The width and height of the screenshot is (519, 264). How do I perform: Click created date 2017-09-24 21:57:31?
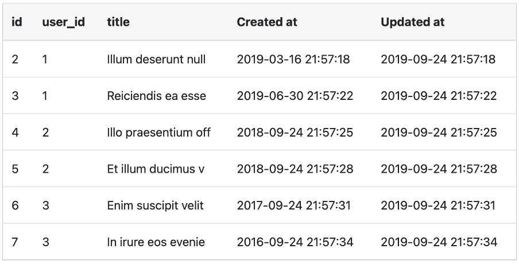[293, 206]
